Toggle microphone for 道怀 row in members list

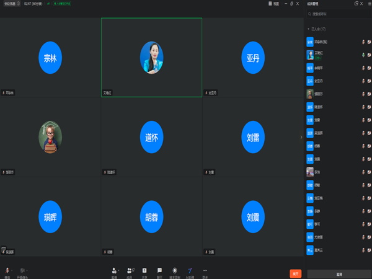[x=363, y=107]
